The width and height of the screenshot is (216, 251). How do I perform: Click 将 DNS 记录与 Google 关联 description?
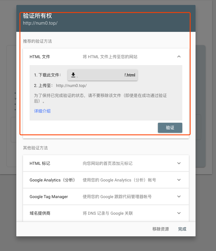click(108, 213)
